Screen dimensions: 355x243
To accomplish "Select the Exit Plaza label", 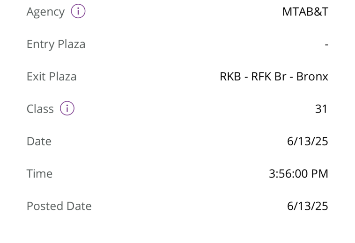I will [52, 77].
